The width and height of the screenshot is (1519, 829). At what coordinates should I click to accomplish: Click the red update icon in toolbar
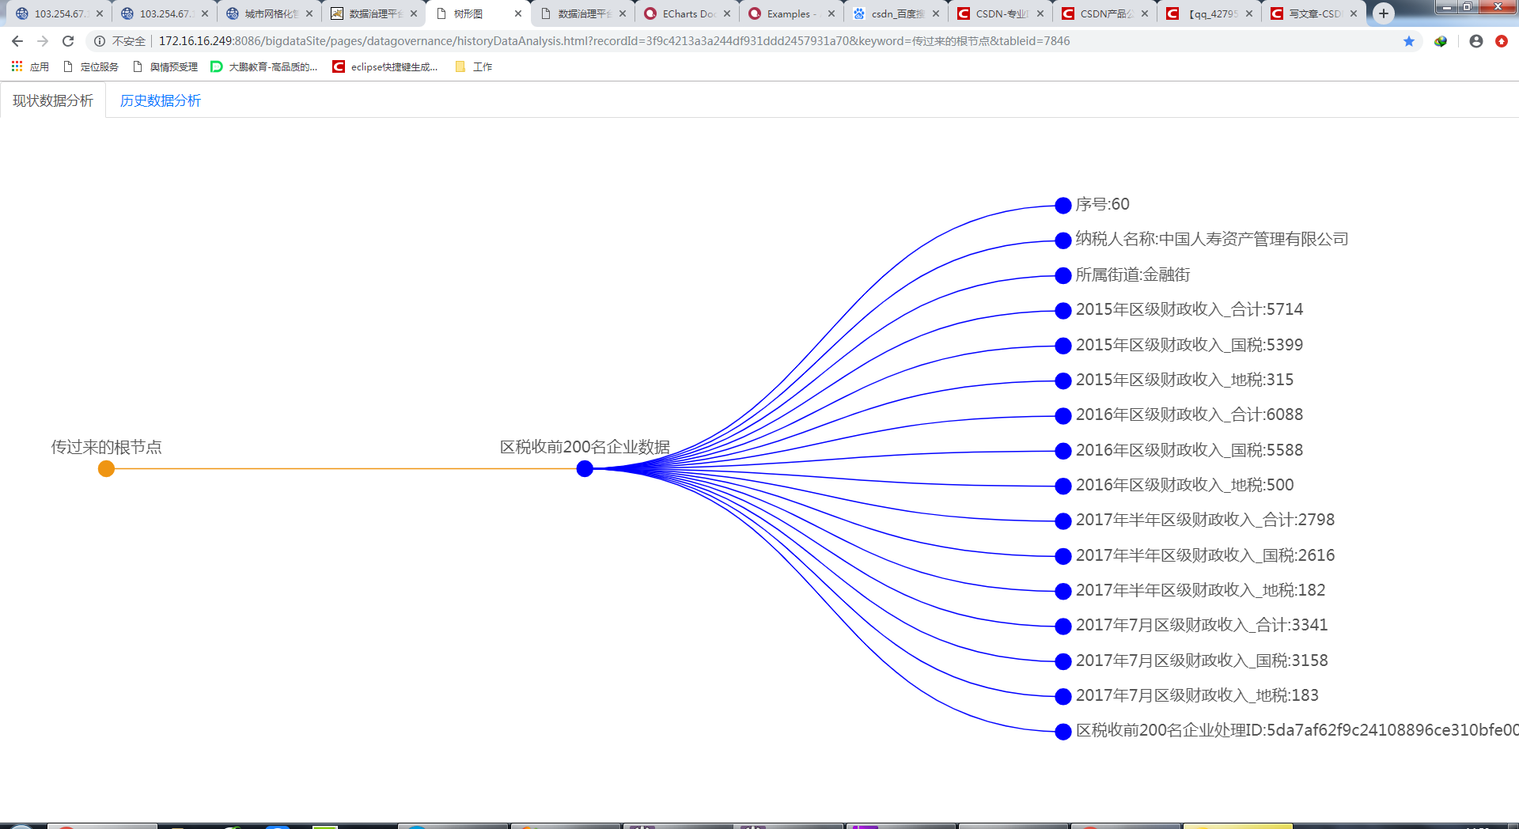coord(1502,41)
